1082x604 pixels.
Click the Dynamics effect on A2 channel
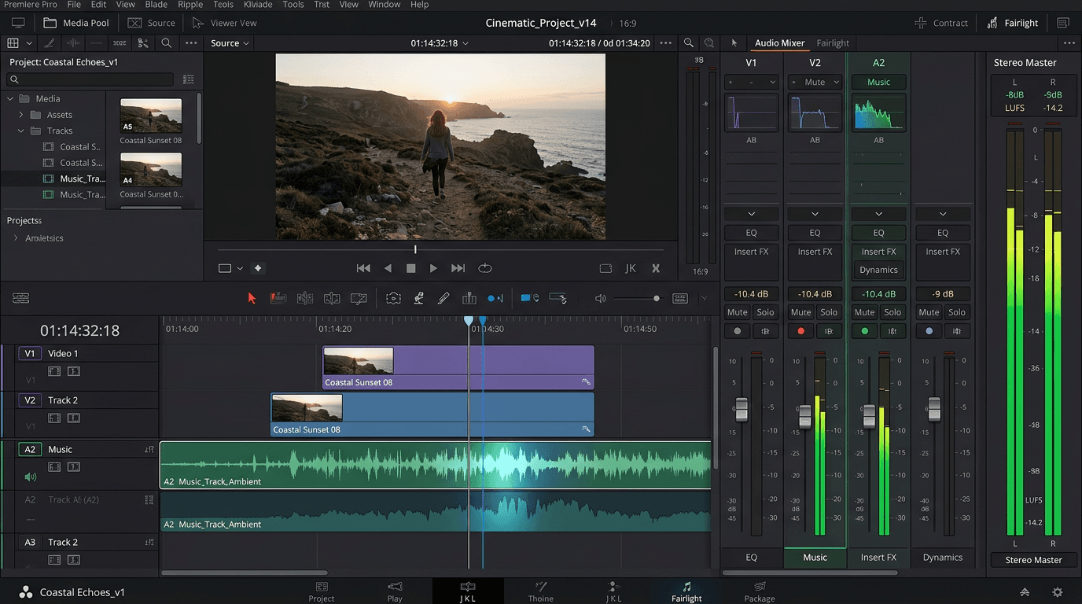pos(878,270)
